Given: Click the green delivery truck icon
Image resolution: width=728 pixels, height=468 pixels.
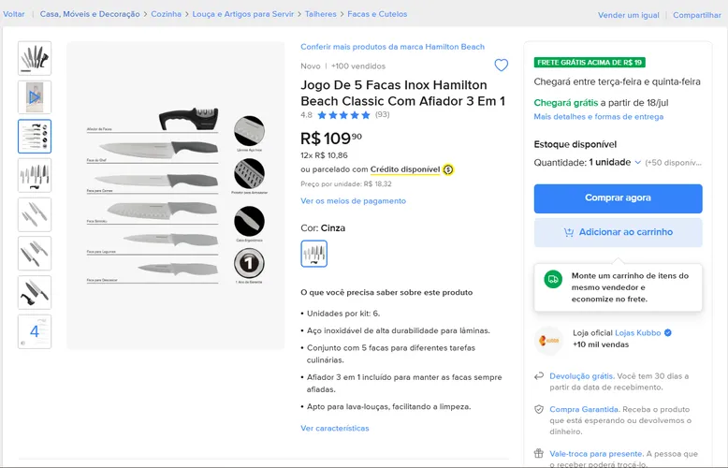Looking at the screenshot, I should pos(553,279).
